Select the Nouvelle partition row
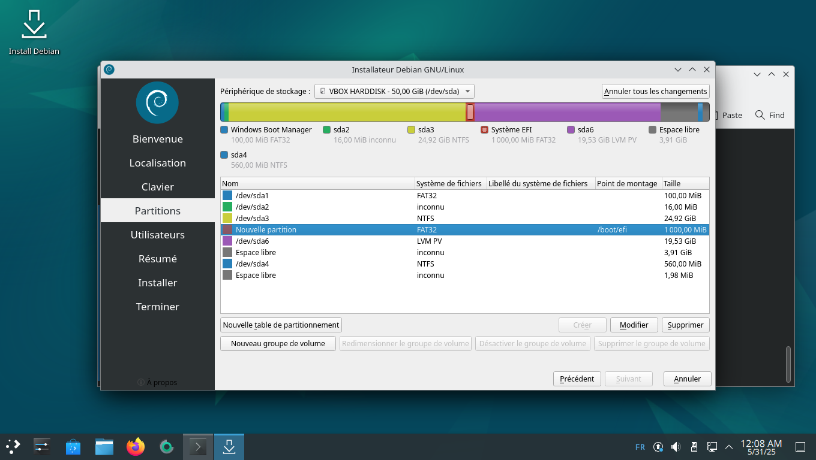 pos(465,229)
